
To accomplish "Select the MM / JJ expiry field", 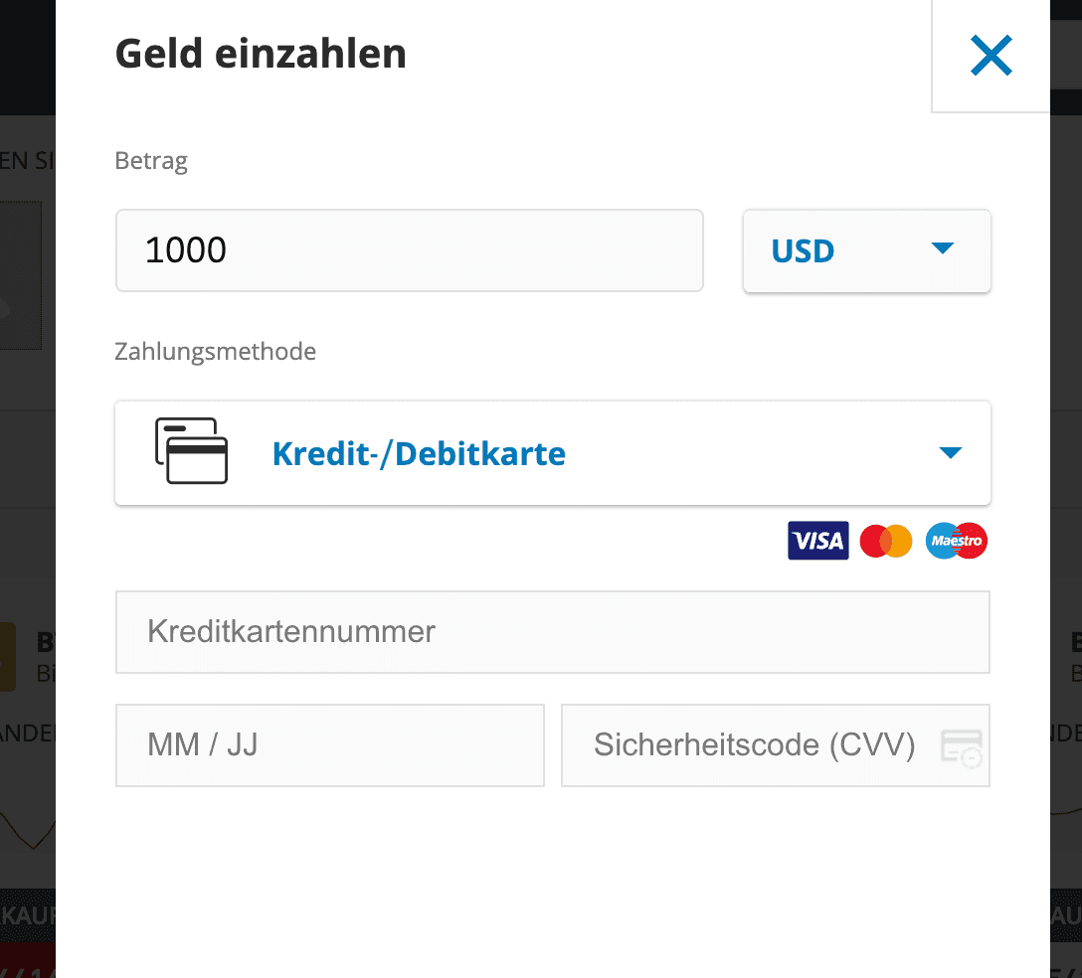I will click(329, 745).
